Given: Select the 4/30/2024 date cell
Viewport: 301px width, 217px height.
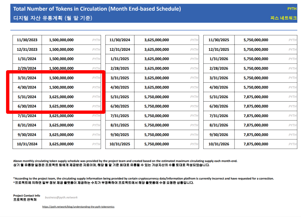Looking at the screenshot, I should point(27,87).
